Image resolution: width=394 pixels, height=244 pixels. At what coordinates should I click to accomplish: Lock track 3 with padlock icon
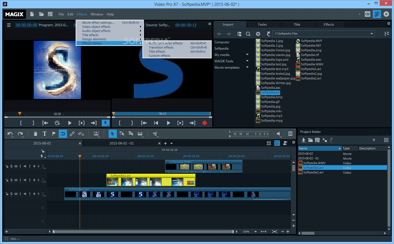pos(7,194)
